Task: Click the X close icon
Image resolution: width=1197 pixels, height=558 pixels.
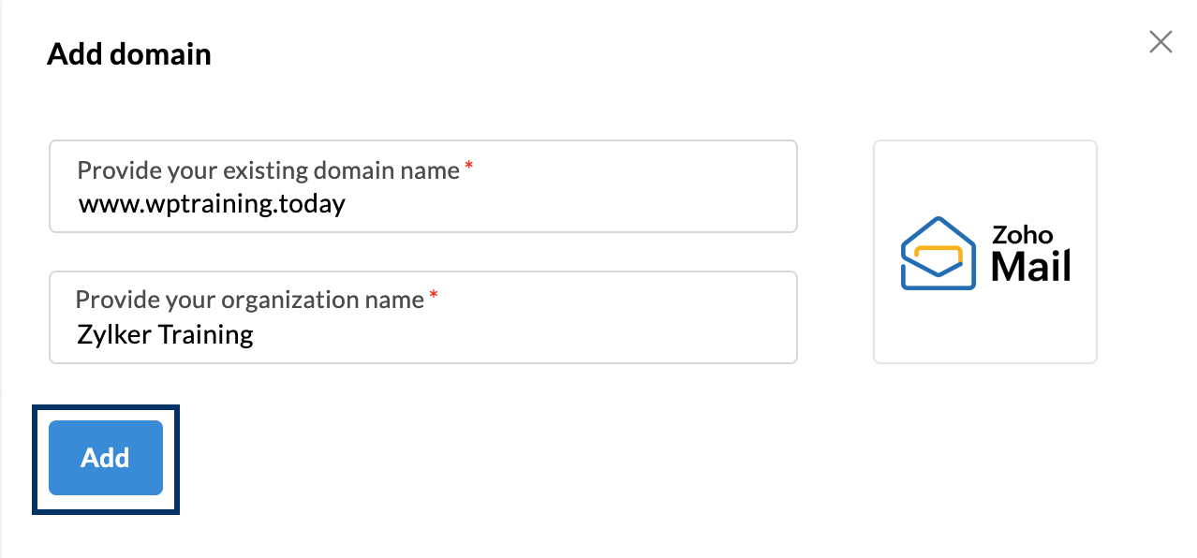Action: tap(1160, 41)
